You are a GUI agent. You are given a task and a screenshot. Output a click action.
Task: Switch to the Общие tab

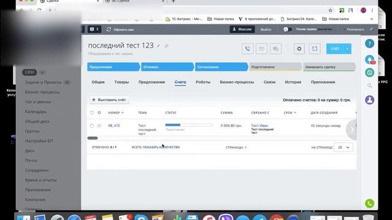pyautogui.click(x=98, y=82)
